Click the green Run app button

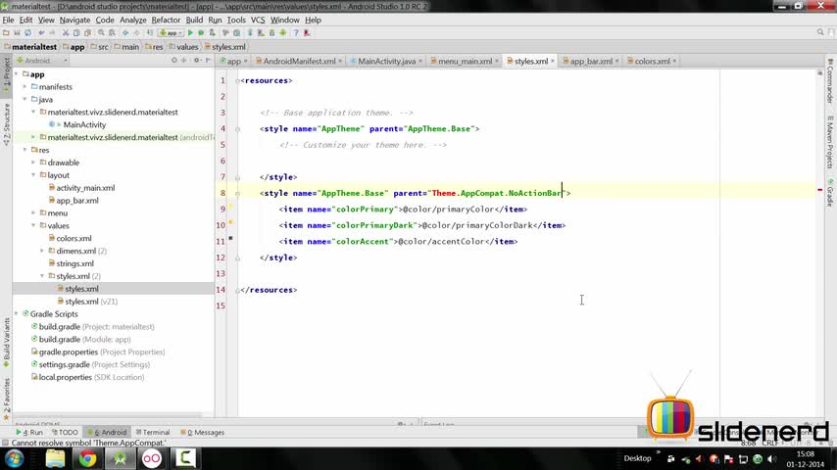pyautogui.click(x=190, y=32)
